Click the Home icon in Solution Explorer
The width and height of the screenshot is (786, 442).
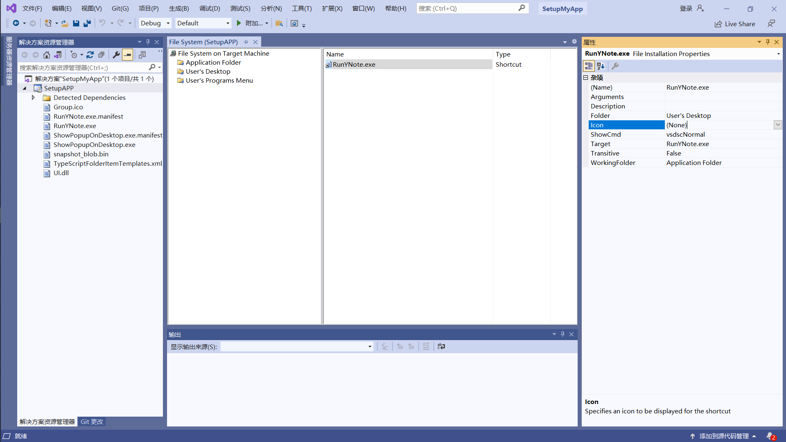pyautogui.click(x=47, y=55)
